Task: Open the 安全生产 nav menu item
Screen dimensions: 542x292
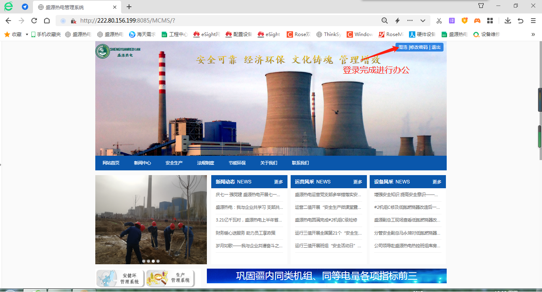Action: [174, 163]
